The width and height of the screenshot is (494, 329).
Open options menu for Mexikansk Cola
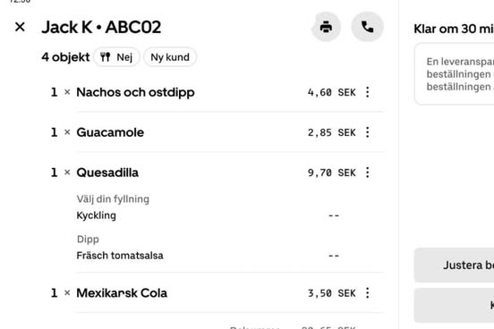pyautogui.click(x=367, y=293)
